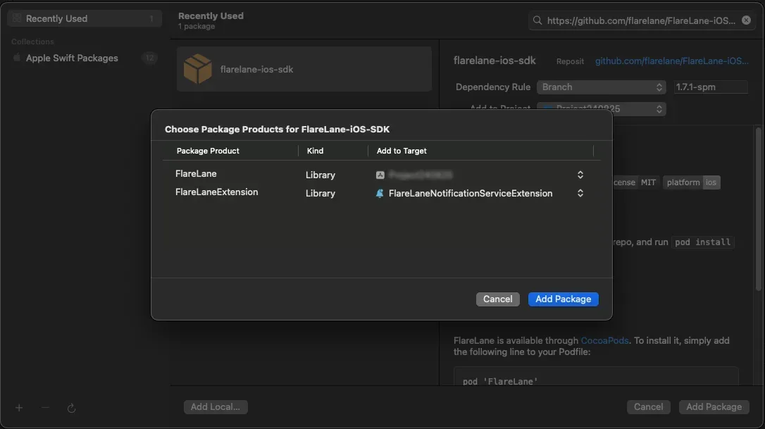Image resolution: width=765 pixels, height=429 pixels.
Task: Click the notification bell target icon
Action: 380,193
